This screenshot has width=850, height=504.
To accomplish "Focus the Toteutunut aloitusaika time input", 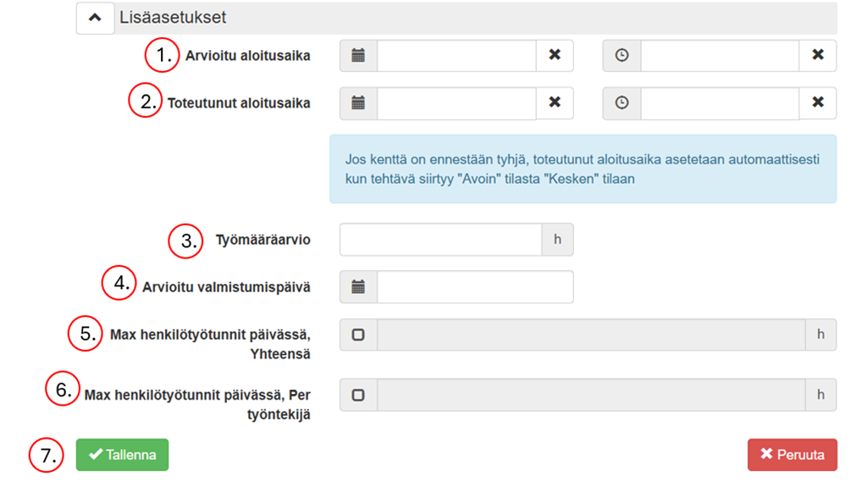I will pos(720,102).
